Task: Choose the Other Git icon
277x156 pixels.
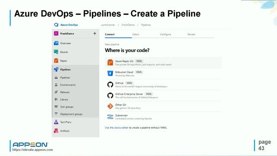Action: 110,106
